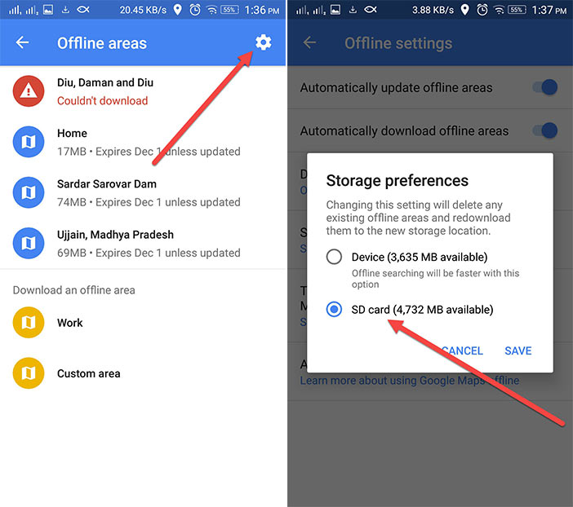Tap yellow map icon for Custom area
The height and width of the screenshot is (507, 573).
29,373
